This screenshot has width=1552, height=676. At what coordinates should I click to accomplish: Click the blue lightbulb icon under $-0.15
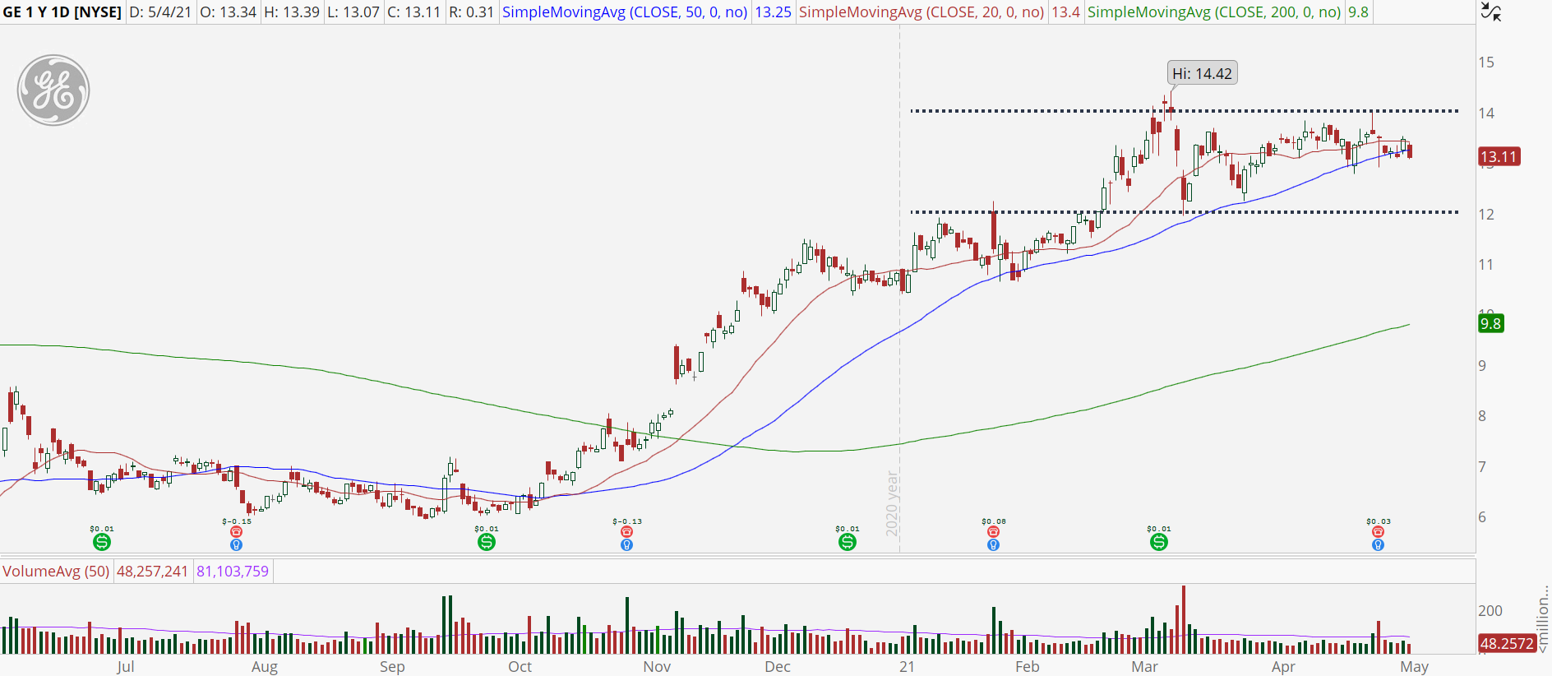[237, 544]
